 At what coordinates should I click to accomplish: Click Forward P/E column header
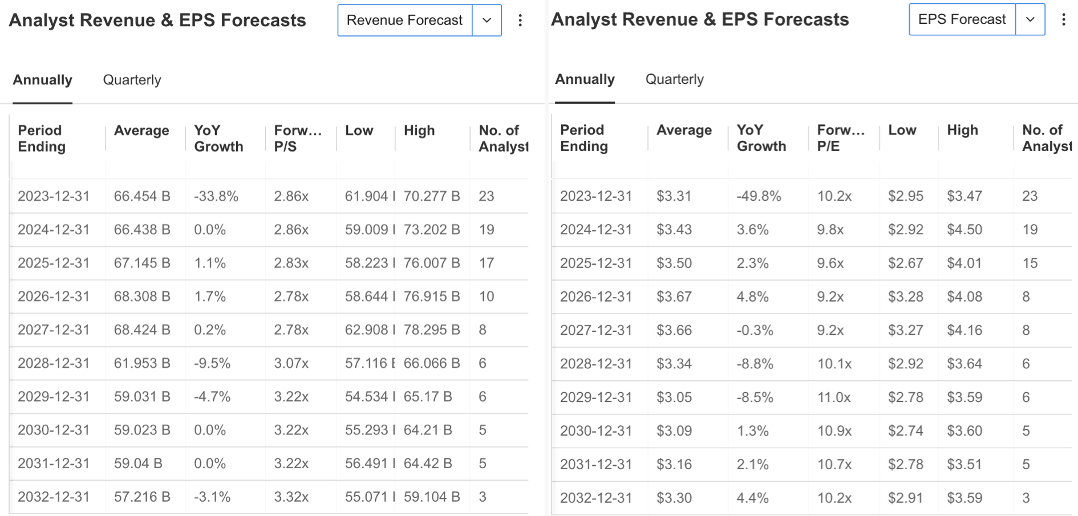coord(841,138)
